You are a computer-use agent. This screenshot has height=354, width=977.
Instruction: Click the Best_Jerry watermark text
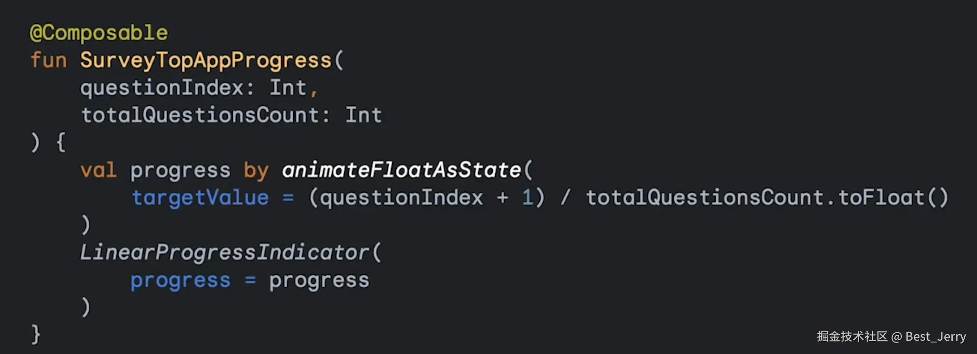click(x=936, y=337)
